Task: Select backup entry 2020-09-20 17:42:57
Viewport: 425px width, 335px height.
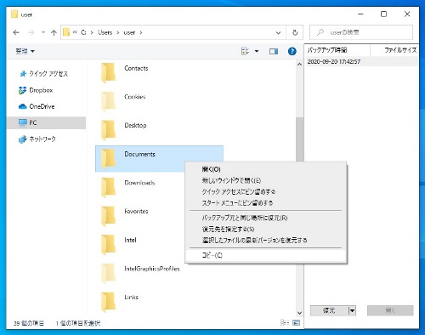Action: pyautogui.click(x=361, y=61)
